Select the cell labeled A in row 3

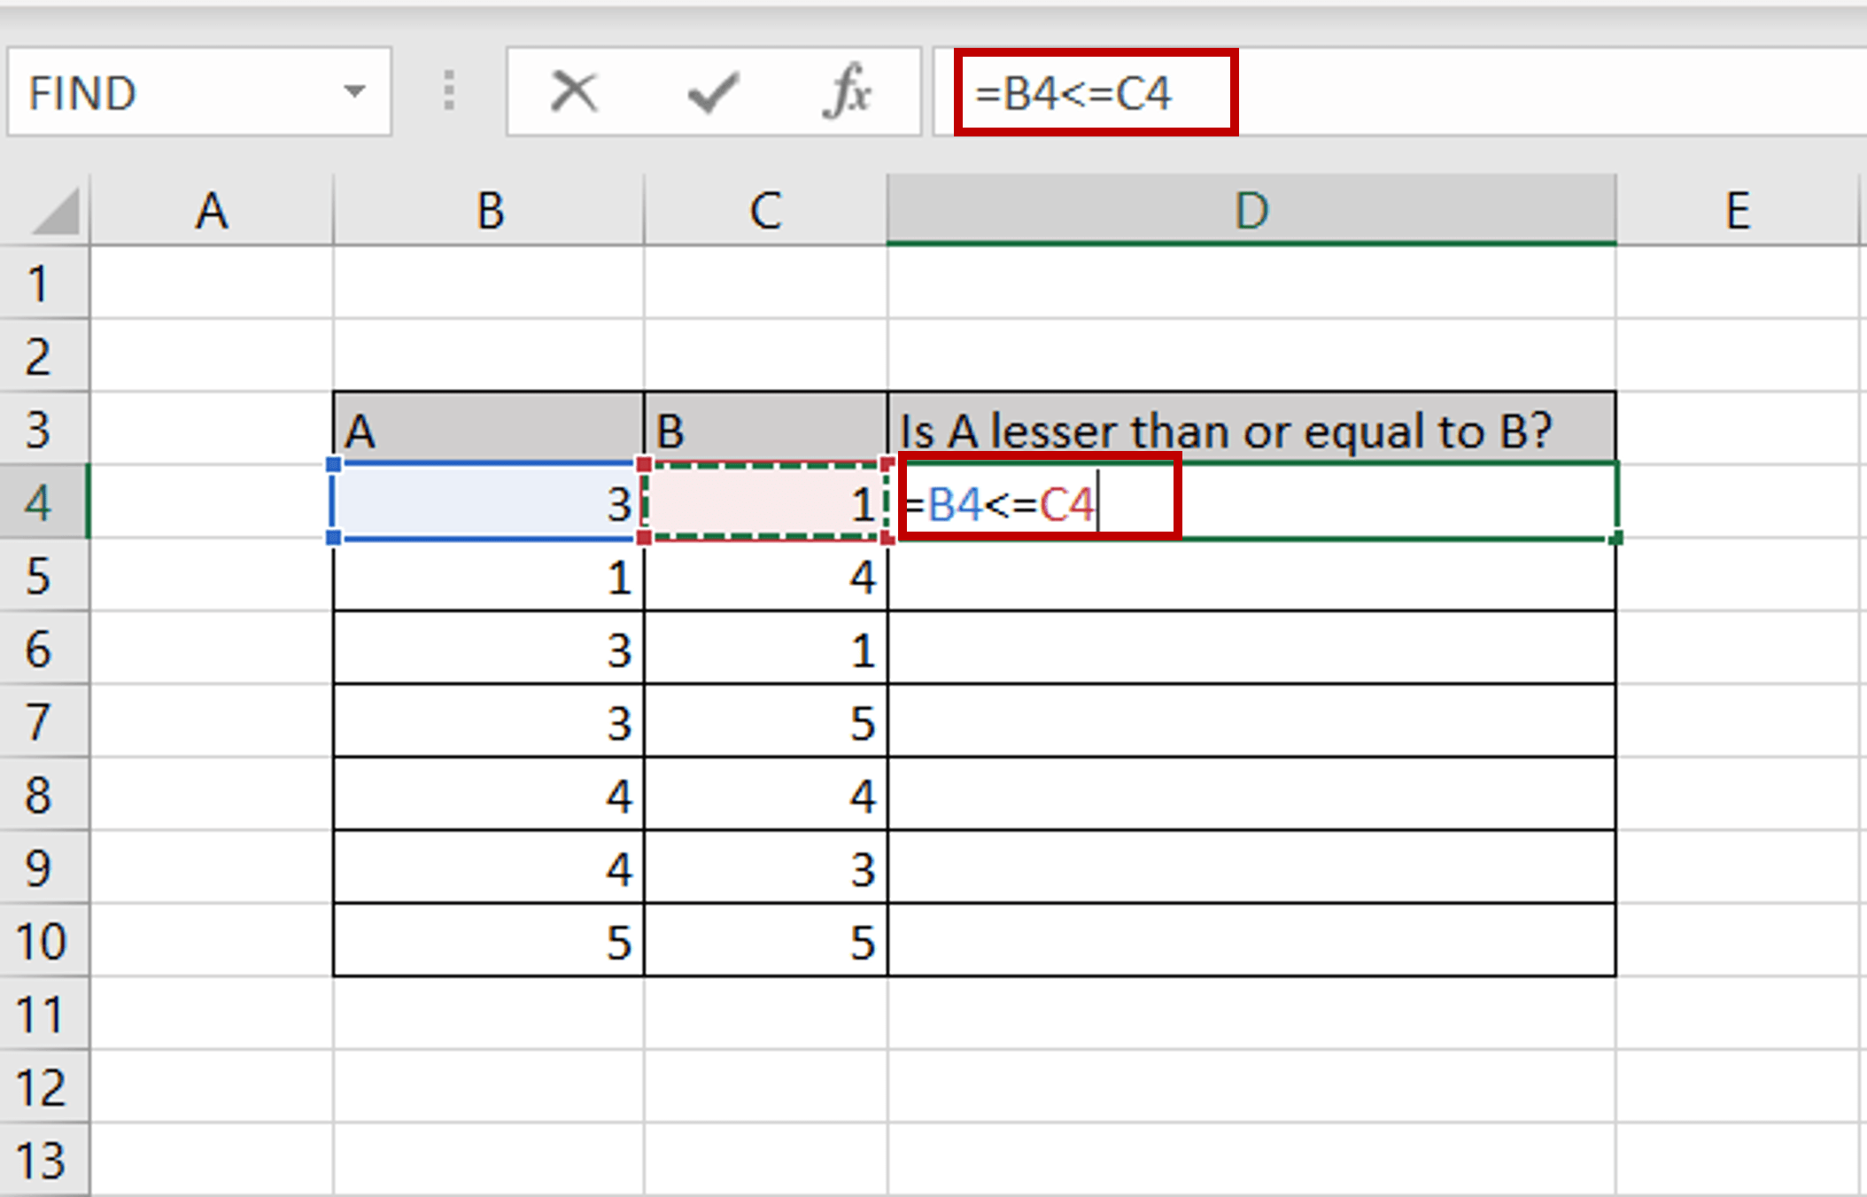[487, 431]
